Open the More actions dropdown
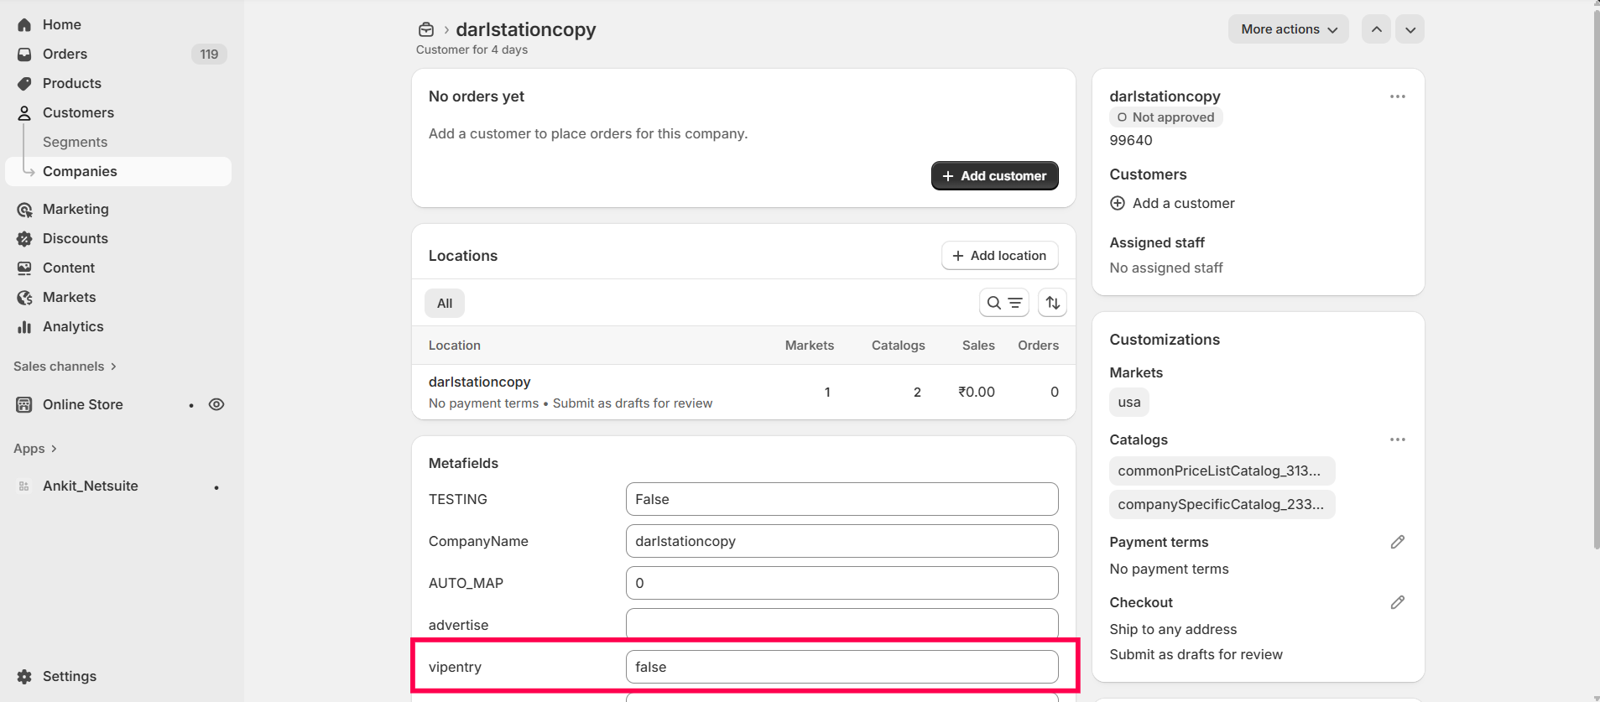 (1288, 29)
